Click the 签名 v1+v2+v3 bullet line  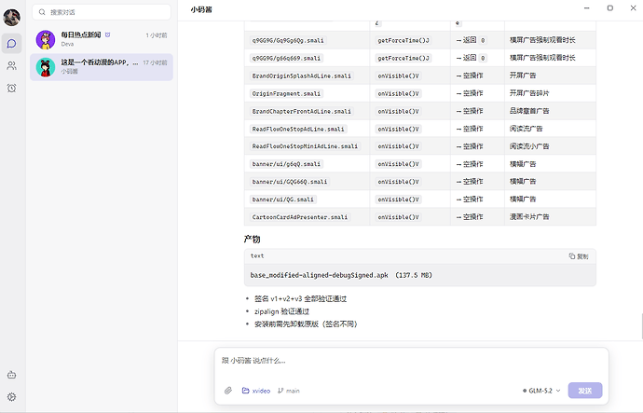[x=301, y=298]
